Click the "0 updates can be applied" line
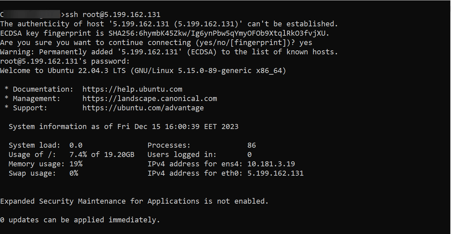Screen dimensions: 451x234 click(x=80, y=220)
